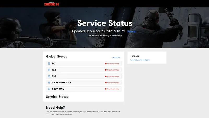Screen dimensions: 209x118
Task: Select the PC platform label
Action: coord(53,63)
